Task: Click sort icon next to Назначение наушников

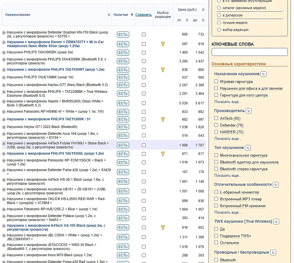Action: pos(263,74)
